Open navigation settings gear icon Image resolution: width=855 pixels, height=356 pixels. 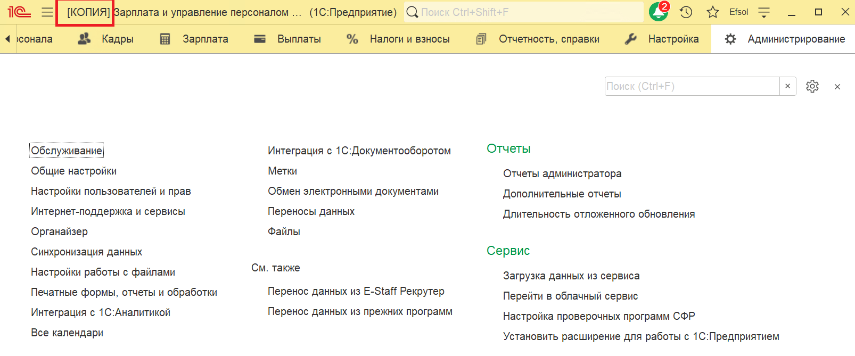click(x=812, y=86)
